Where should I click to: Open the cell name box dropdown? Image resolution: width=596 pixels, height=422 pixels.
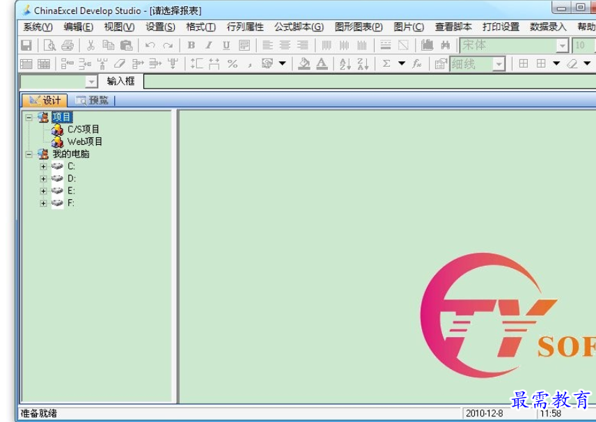tap(91, 81)
